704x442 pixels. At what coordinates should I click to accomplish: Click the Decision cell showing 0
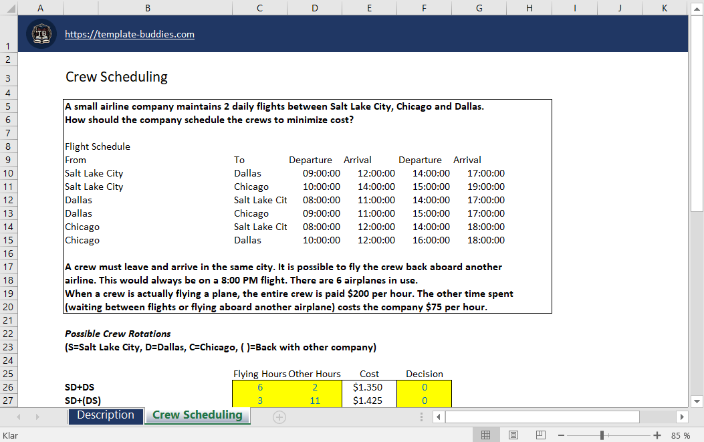(x=424, y=387)
